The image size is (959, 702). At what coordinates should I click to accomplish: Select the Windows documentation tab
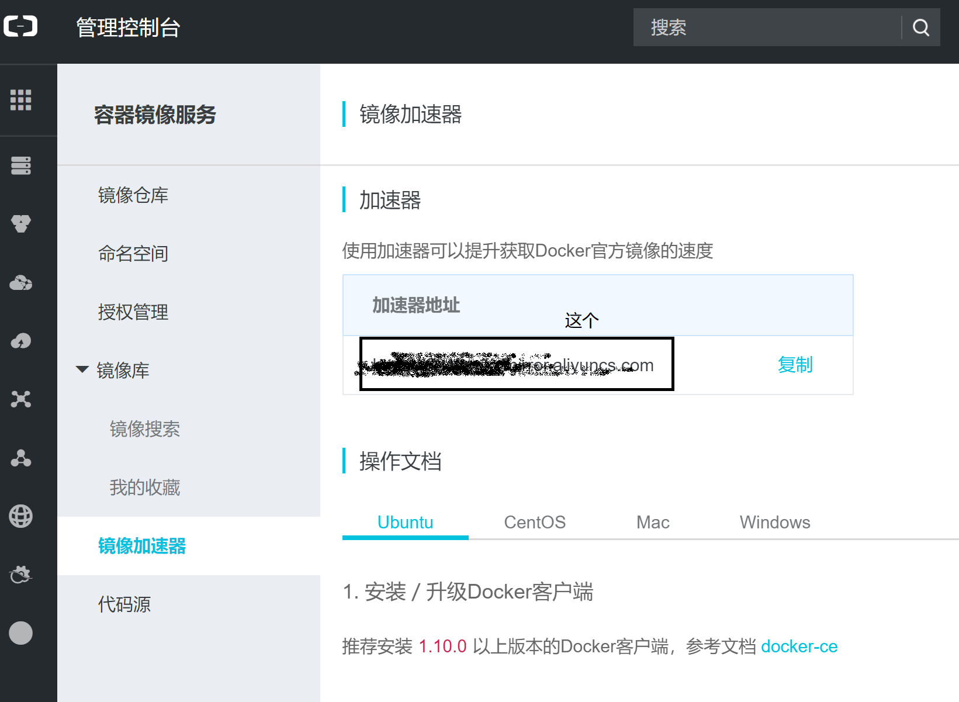click(x=774, y=522)
